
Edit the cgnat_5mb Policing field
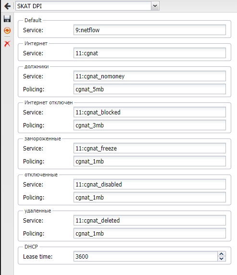tap(150, 89)
